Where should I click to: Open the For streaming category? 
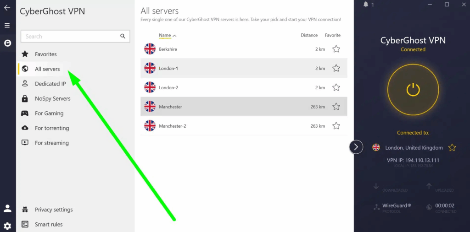(51, 143)
